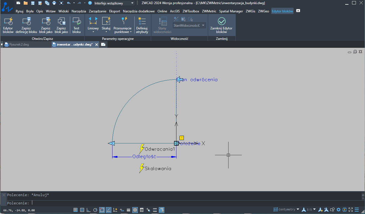Viewport: 365px width, 214px height.
Task: Click the Print icon
Action: (x=54, y=3)
